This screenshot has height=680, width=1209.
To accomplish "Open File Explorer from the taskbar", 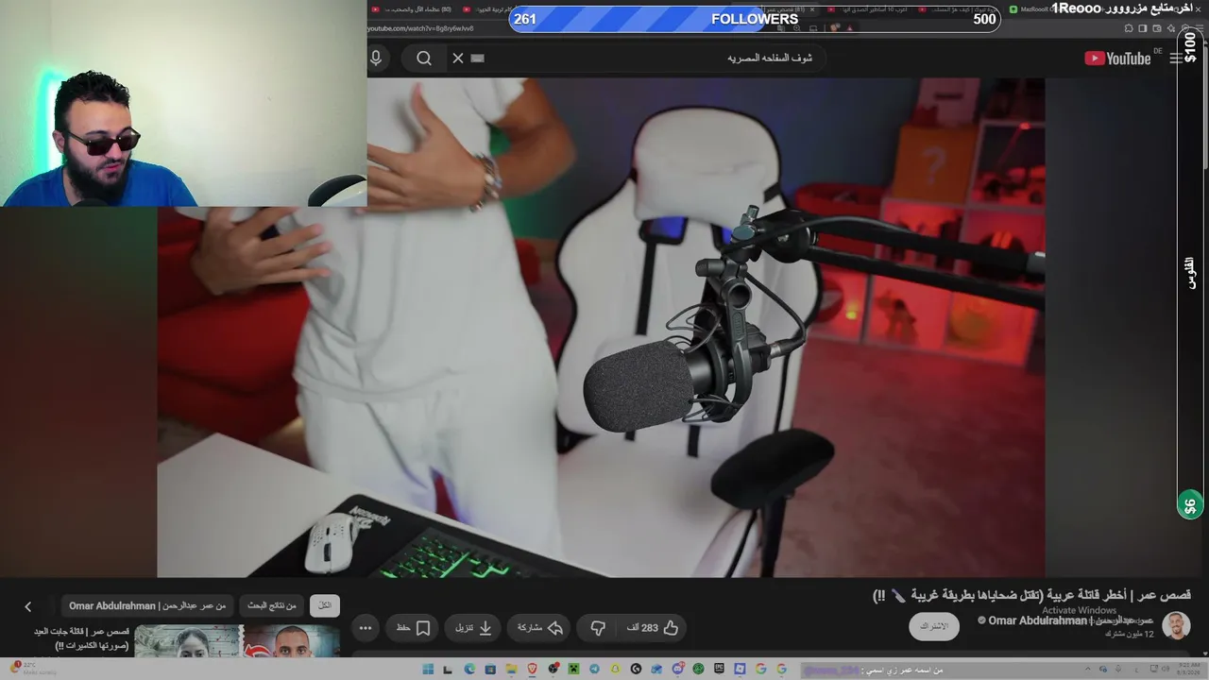I will (511, 670).
